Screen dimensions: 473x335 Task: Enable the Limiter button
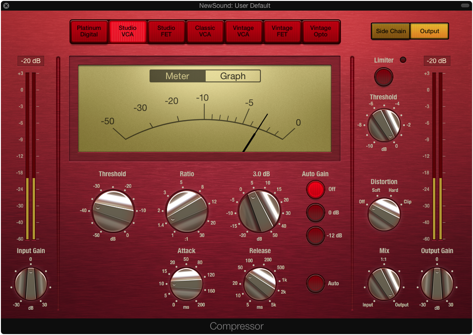click(384, 77)
